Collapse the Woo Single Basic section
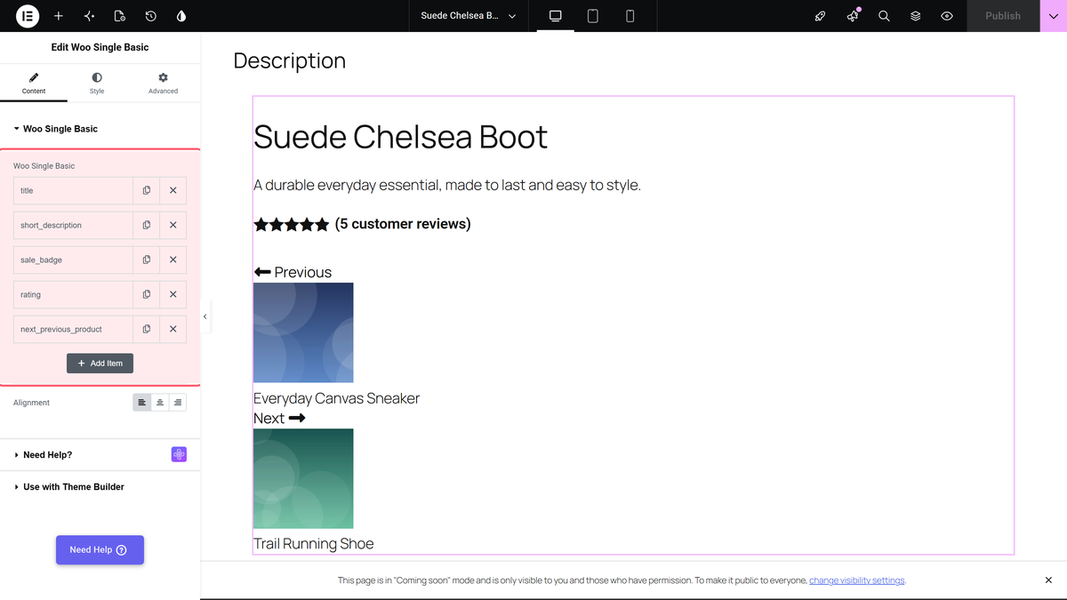The width and height of the screenshot is (1067, 600). (100, 129)
